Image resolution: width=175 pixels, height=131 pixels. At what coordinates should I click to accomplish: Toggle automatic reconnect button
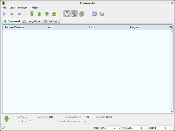tap(74, 14)
